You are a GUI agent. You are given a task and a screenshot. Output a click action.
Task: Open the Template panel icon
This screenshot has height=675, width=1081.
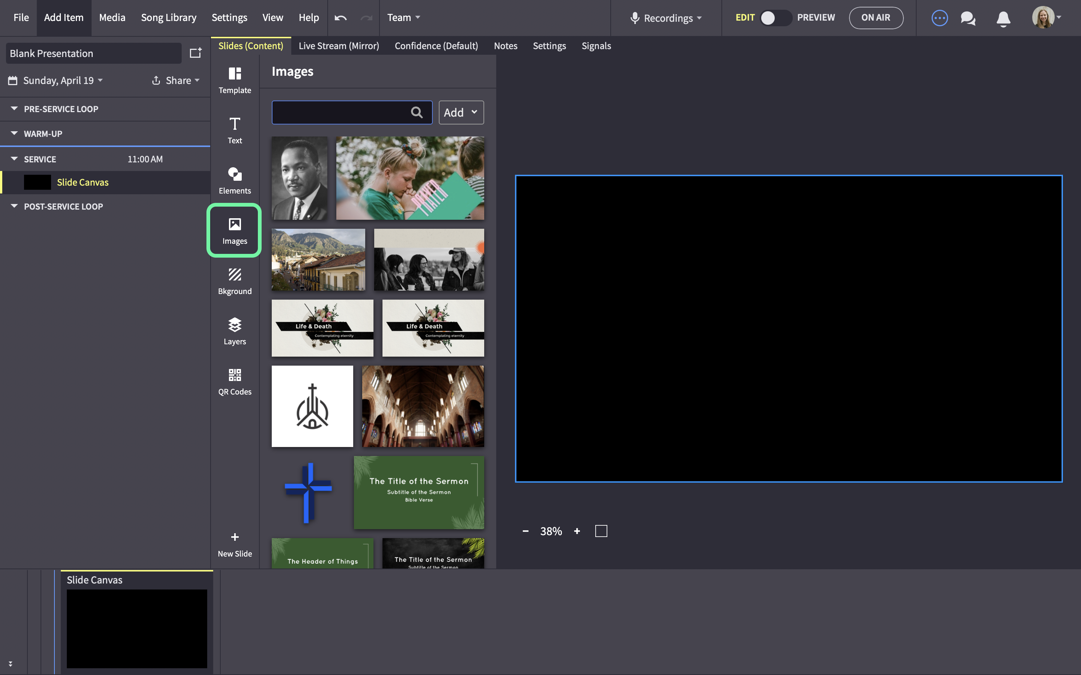[235, 73]
